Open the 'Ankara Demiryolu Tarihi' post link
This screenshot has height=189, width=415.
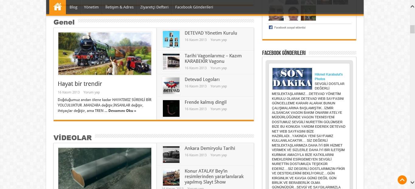click(210, 148)
